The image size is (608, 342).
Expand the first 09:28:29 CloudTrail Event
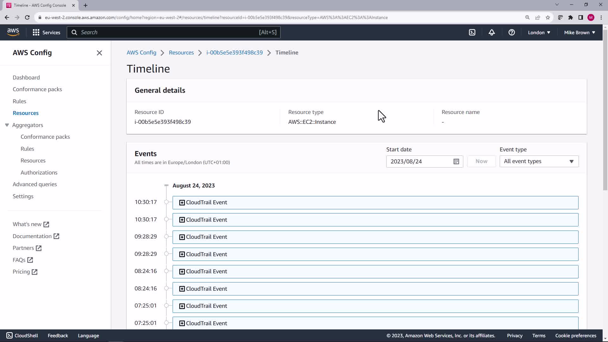[182, 237]
